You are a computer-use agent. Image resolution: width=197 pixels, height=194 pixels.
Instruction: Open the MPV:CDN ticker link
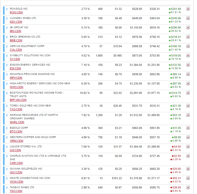coord(16,78)
